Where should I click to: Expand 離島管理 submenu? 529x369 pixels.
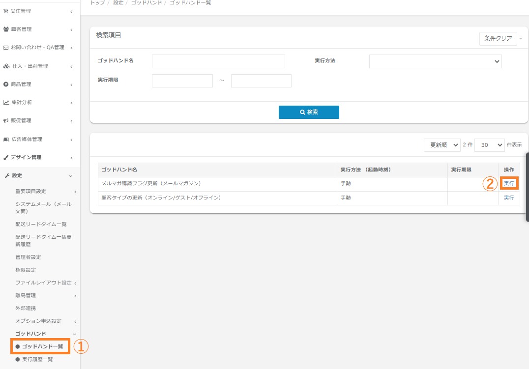tap(75, 296)
